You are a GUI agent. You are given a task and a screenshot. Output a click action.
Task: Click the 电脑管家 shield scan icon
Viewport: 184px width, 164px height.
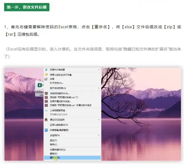[47, 130]
